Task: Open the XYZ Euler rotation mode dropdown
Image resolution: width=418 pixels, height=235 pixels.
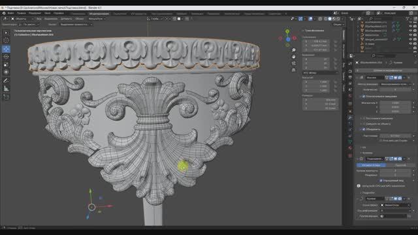Action: 321,72
